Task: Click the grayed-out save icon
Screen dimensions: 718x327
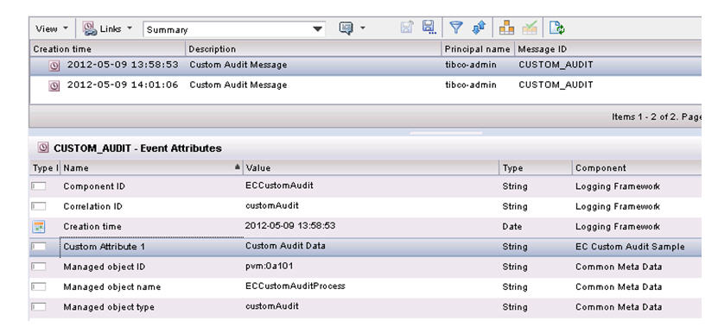Action: 407,28
